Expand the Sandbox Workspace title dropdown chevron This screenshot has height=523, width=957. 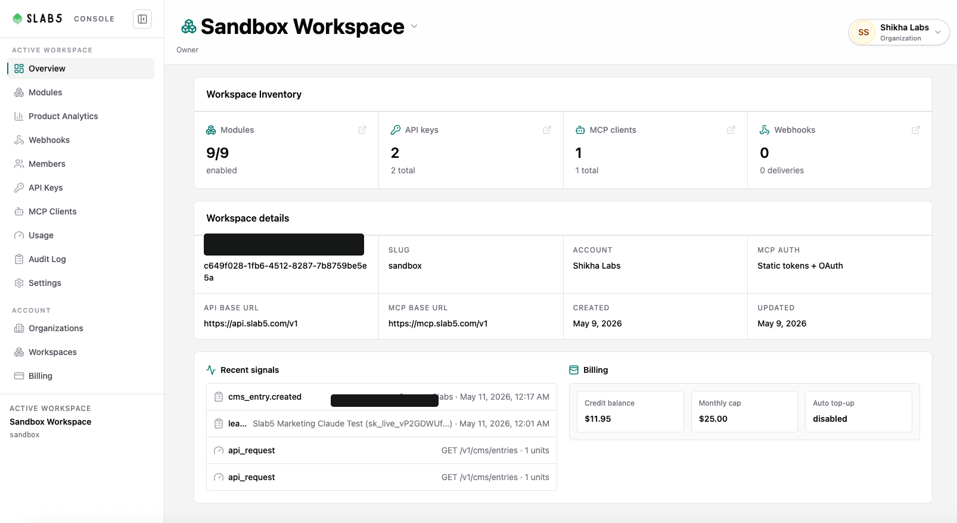[x=414, y=26]
